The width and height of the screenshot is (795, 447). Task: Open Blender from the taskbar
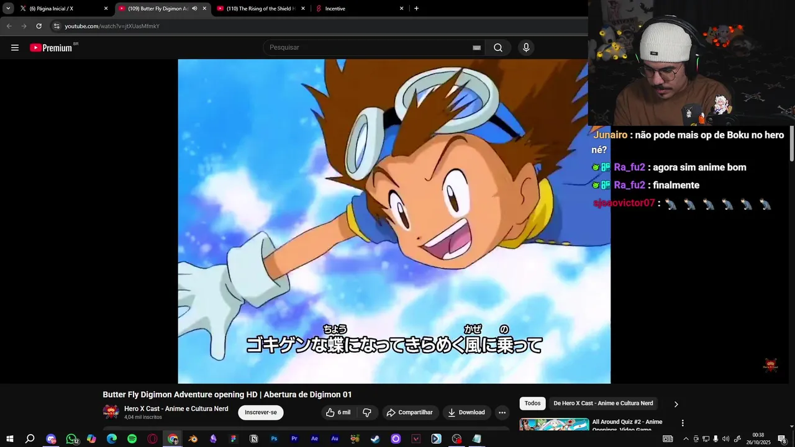coord(193,439)
